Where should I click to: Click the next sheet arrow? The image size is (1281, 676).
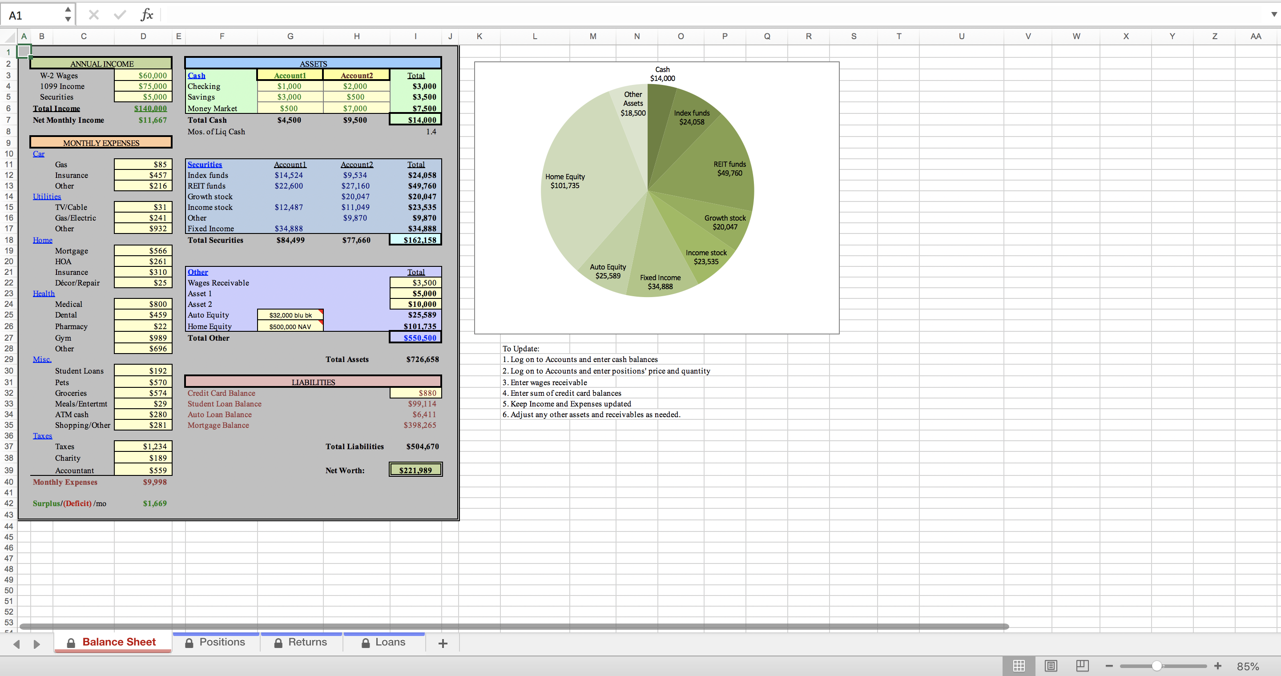[36, 644]
